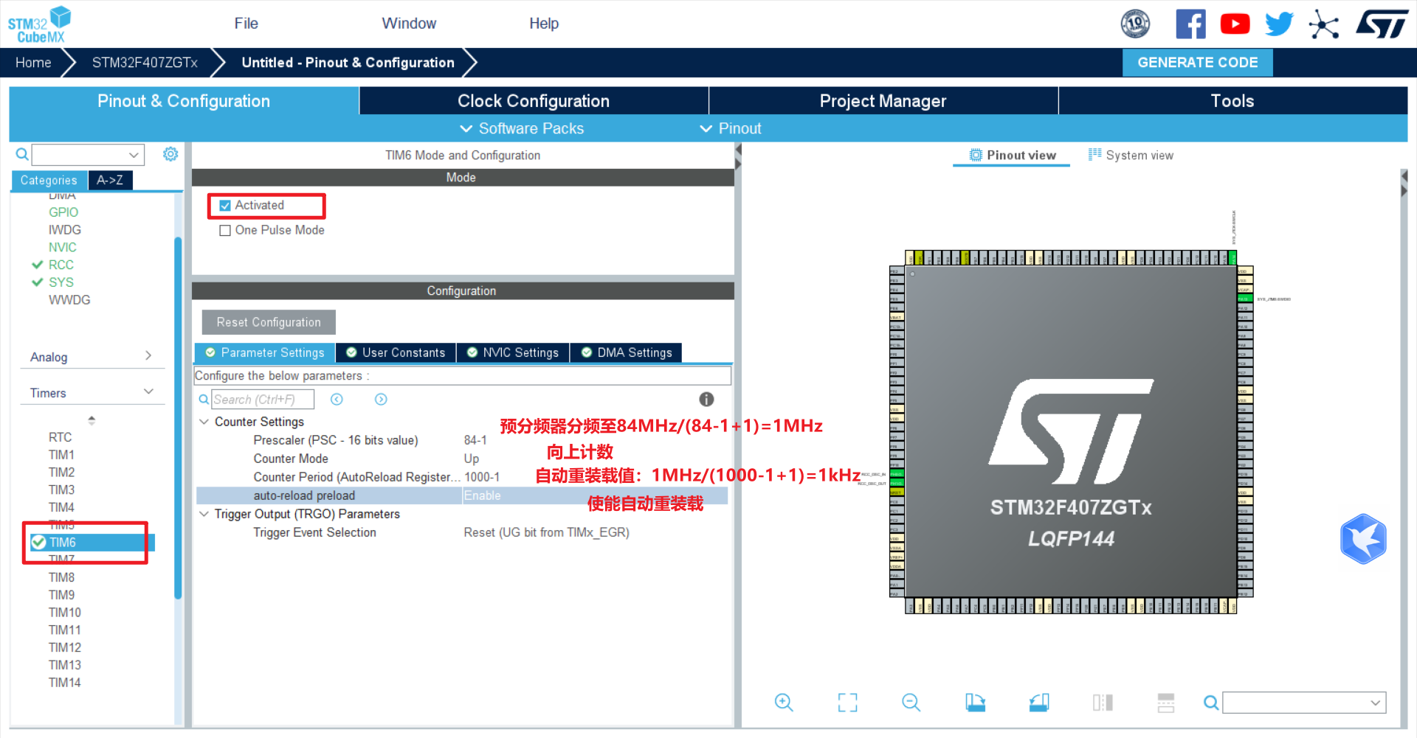Click the Counter Mode Up value
Screen dimensions: 1417x738
click(x=471, y=459)
